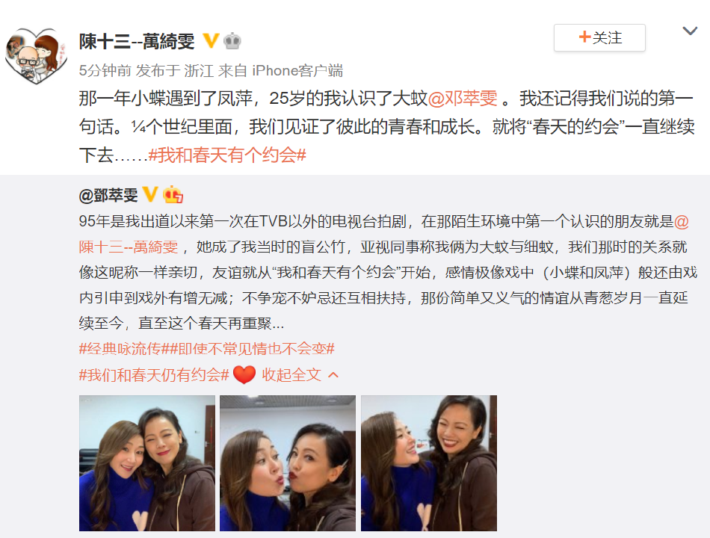Click the grey crown membership icon
The width and height of the screenshot is (710, 538).
point(232,41)
